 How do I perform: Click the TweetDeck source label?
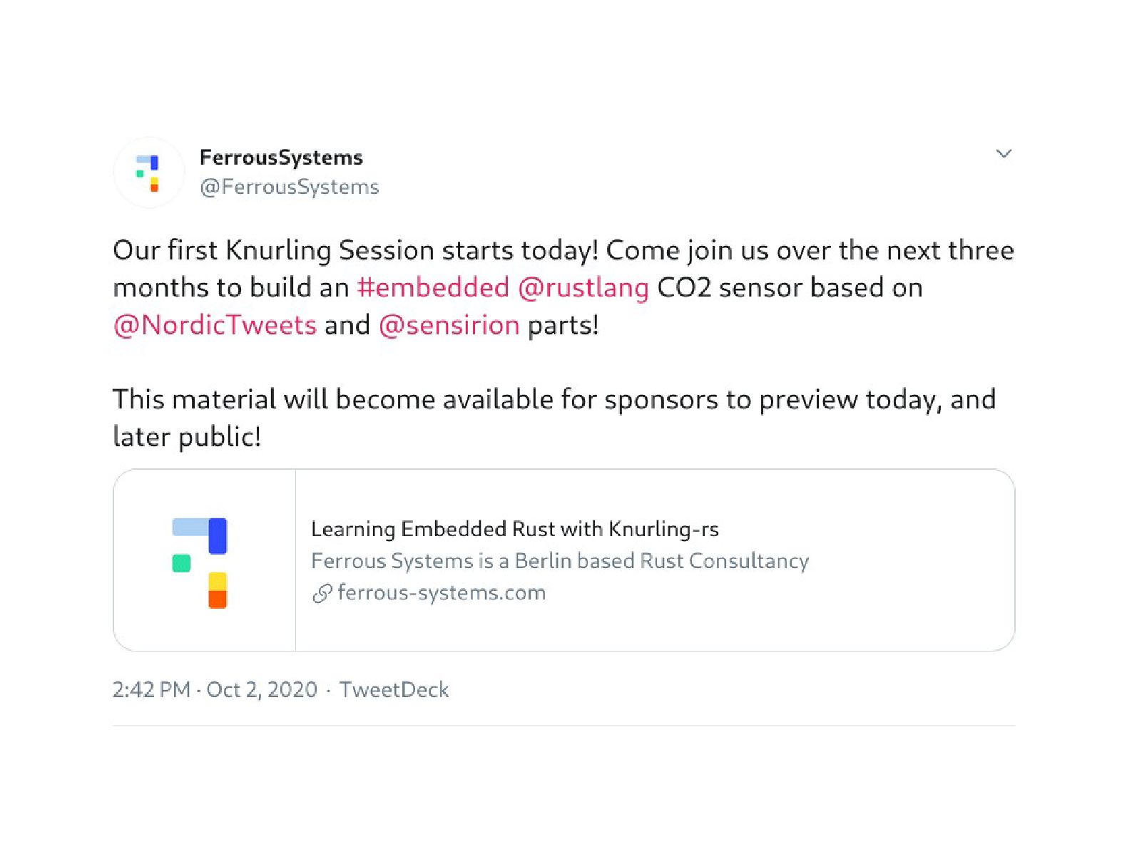click(x=394, y=689)
